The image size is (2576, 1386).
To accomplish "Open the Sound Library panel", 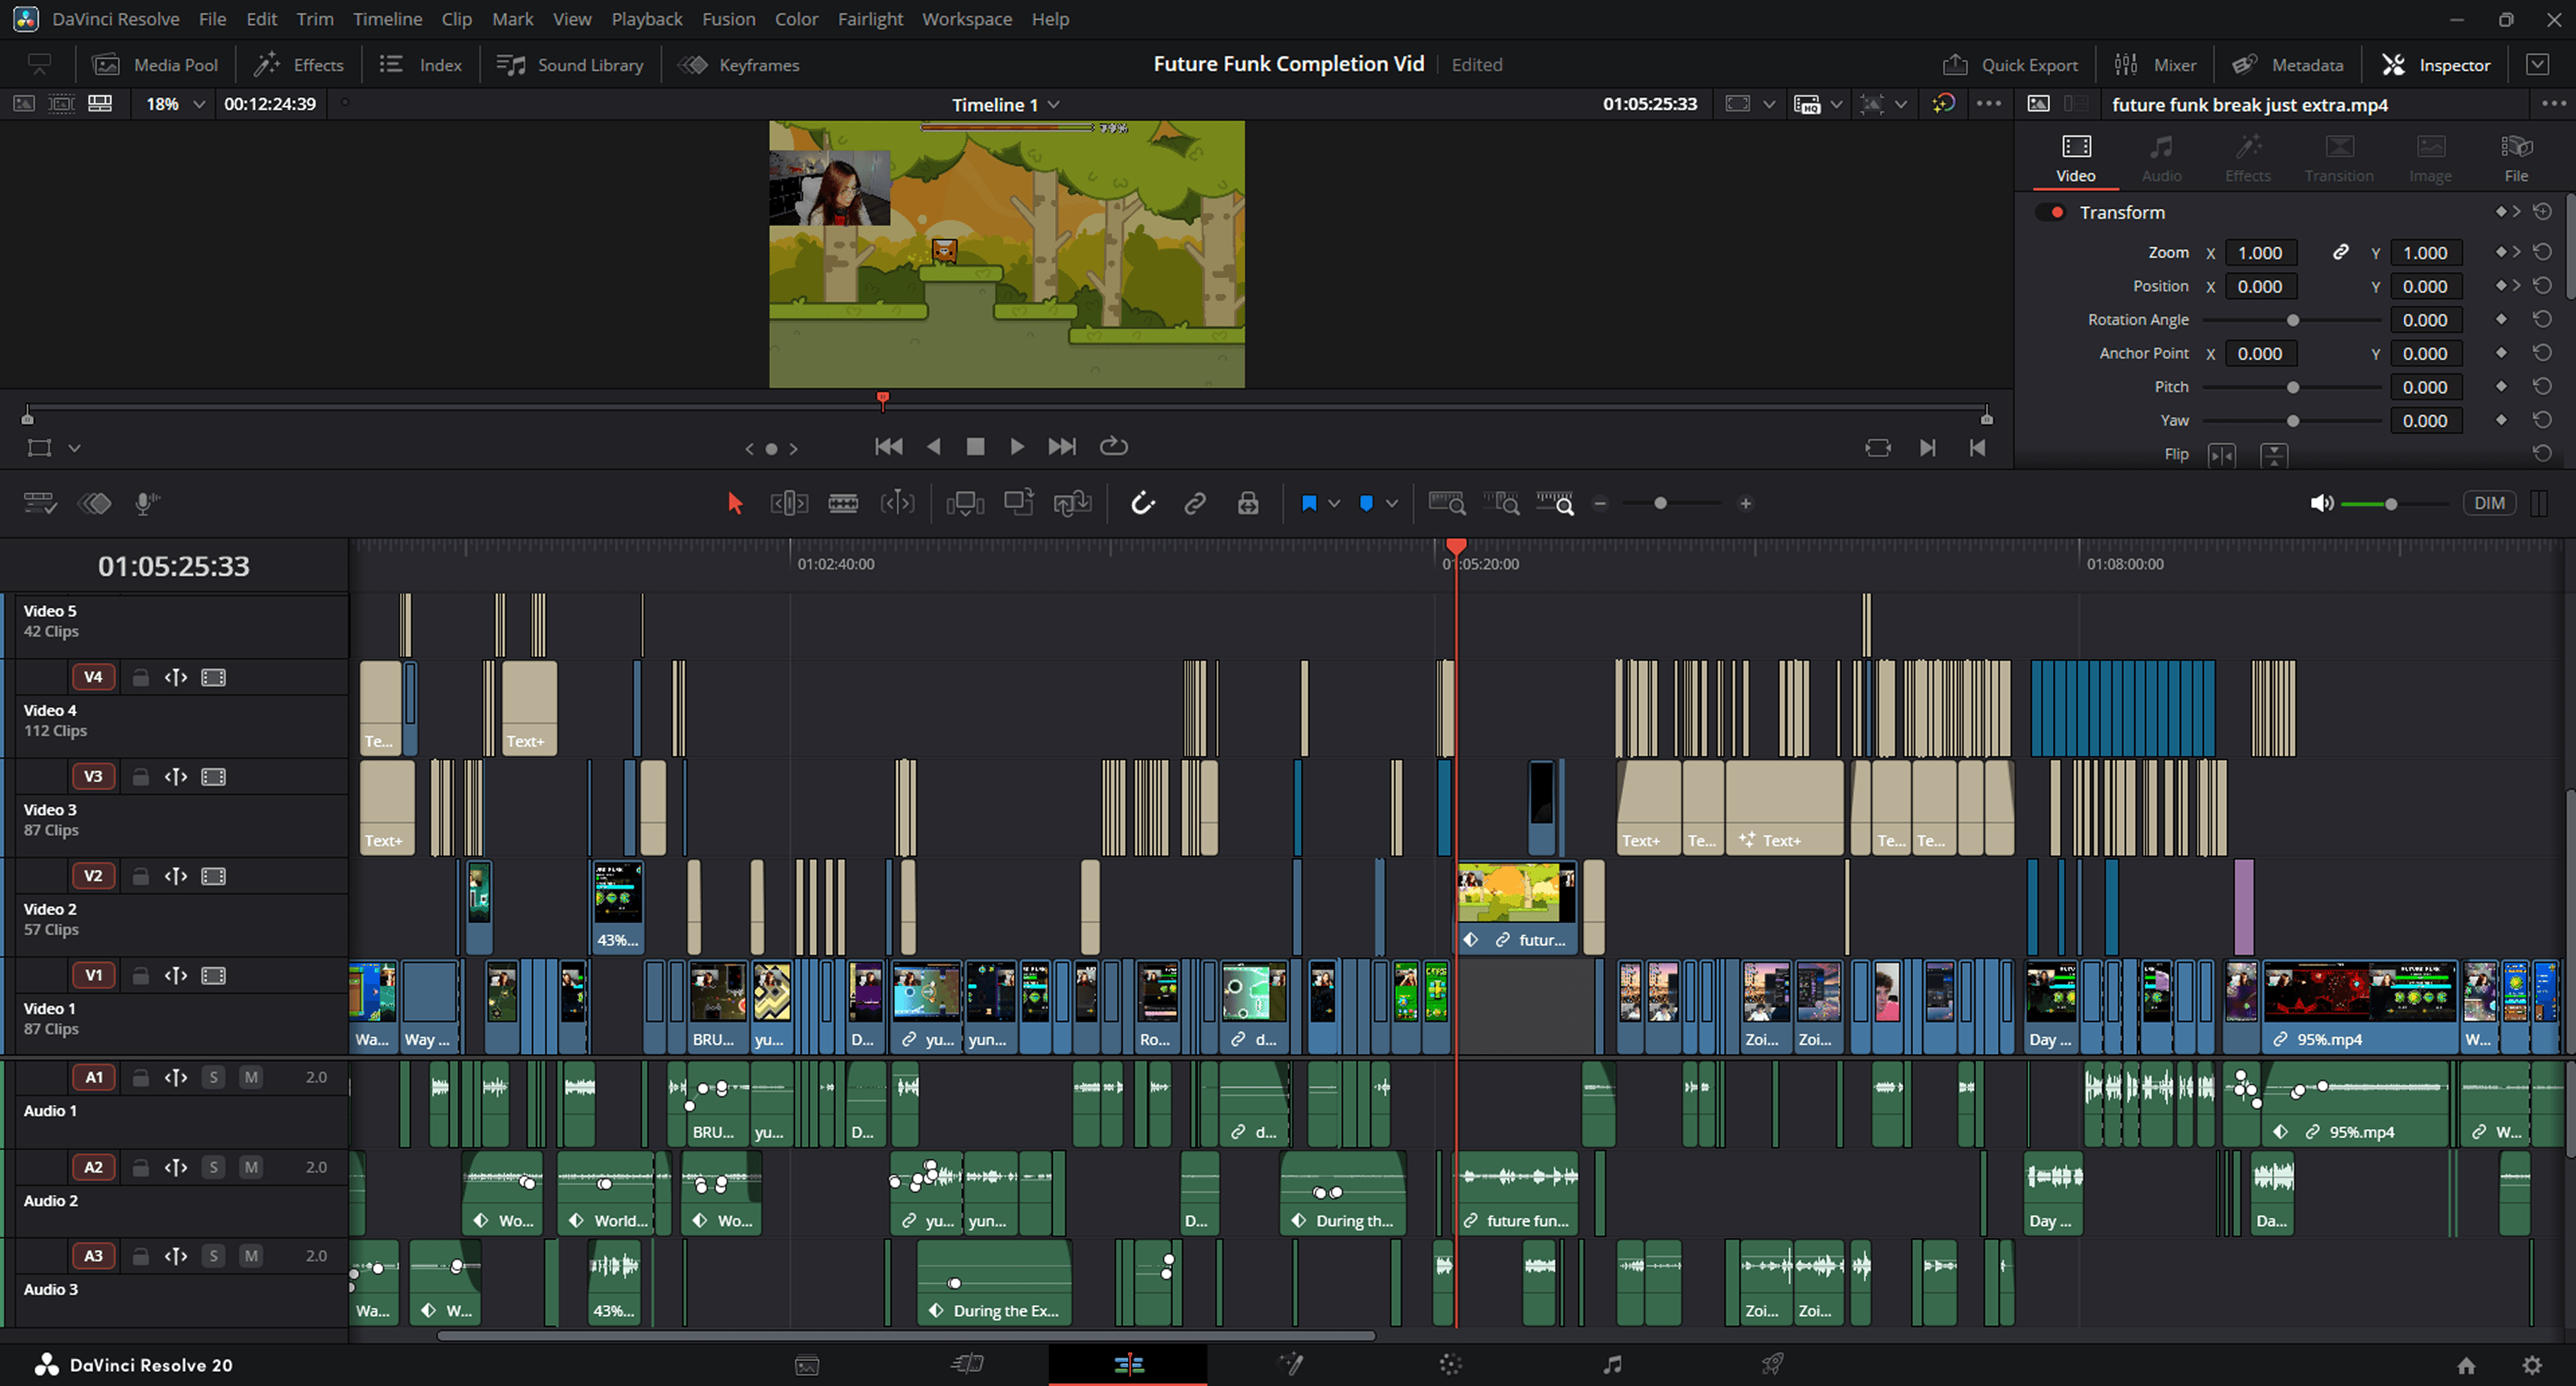I will [570, 65].
